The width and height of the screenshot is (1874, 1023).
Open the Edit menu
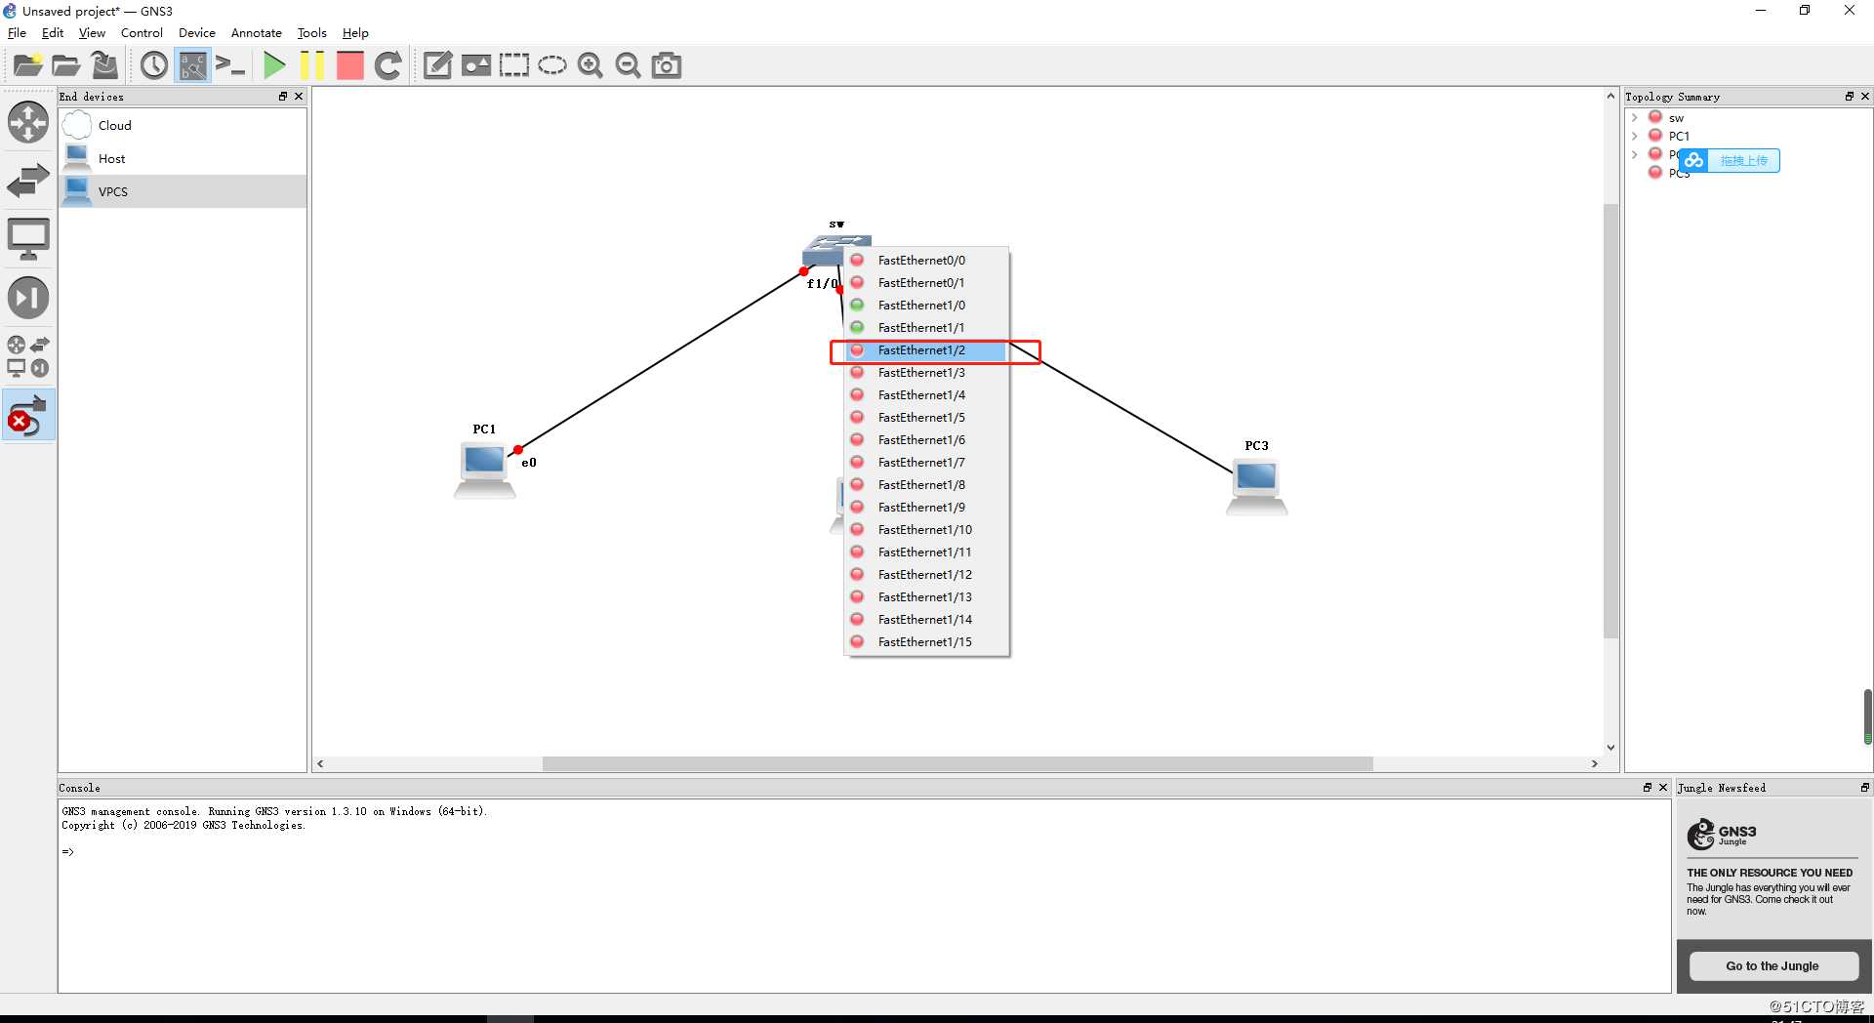point(53,32)
